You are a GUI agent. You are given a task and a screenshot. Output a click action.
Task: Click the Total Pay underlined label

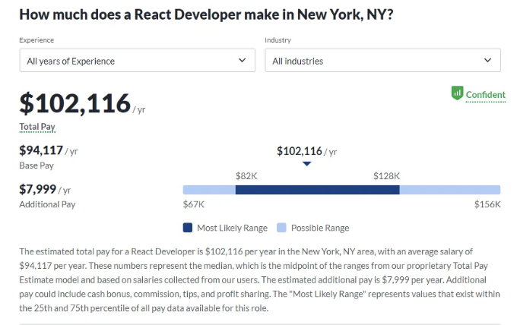tap(37, 127)
